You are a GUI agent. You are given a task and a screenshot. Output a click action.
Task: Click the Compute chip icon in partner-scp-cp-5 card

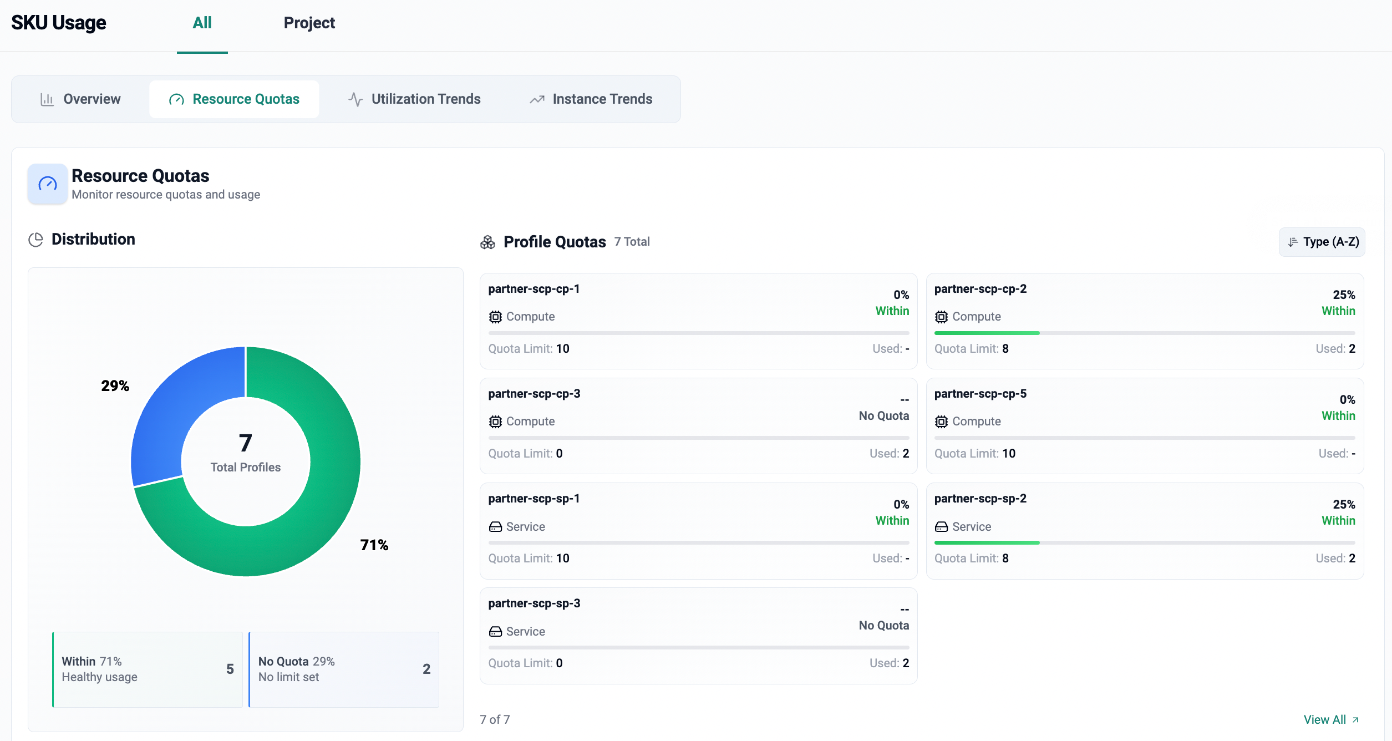[941, 422]
